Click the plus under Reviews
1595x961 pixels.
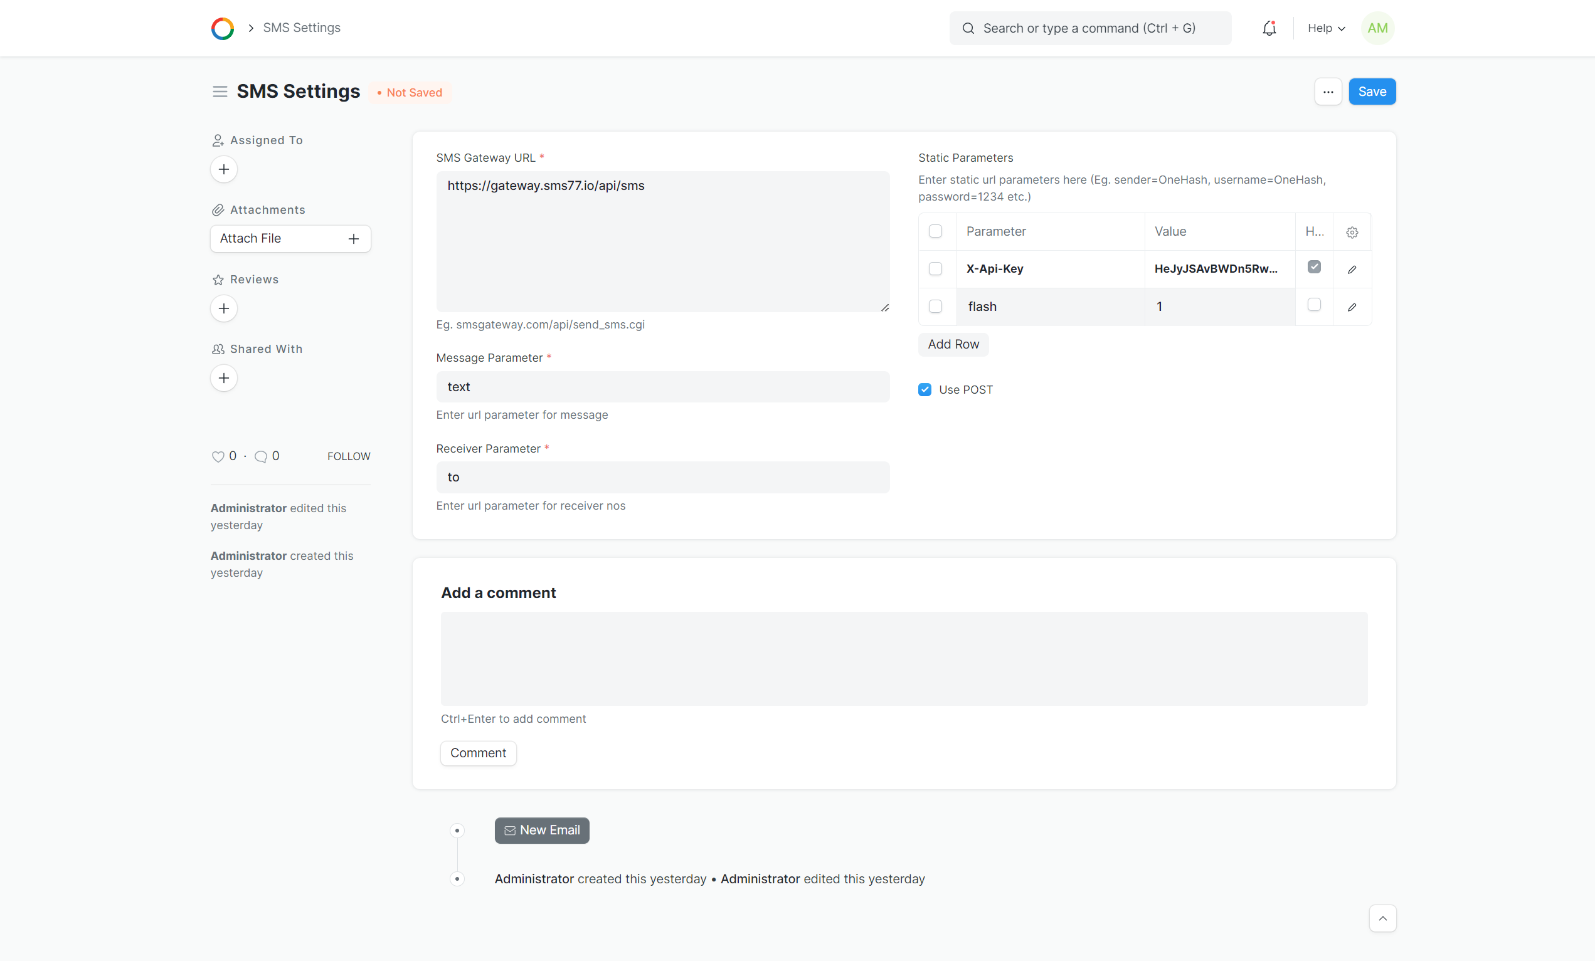point(224,308)
